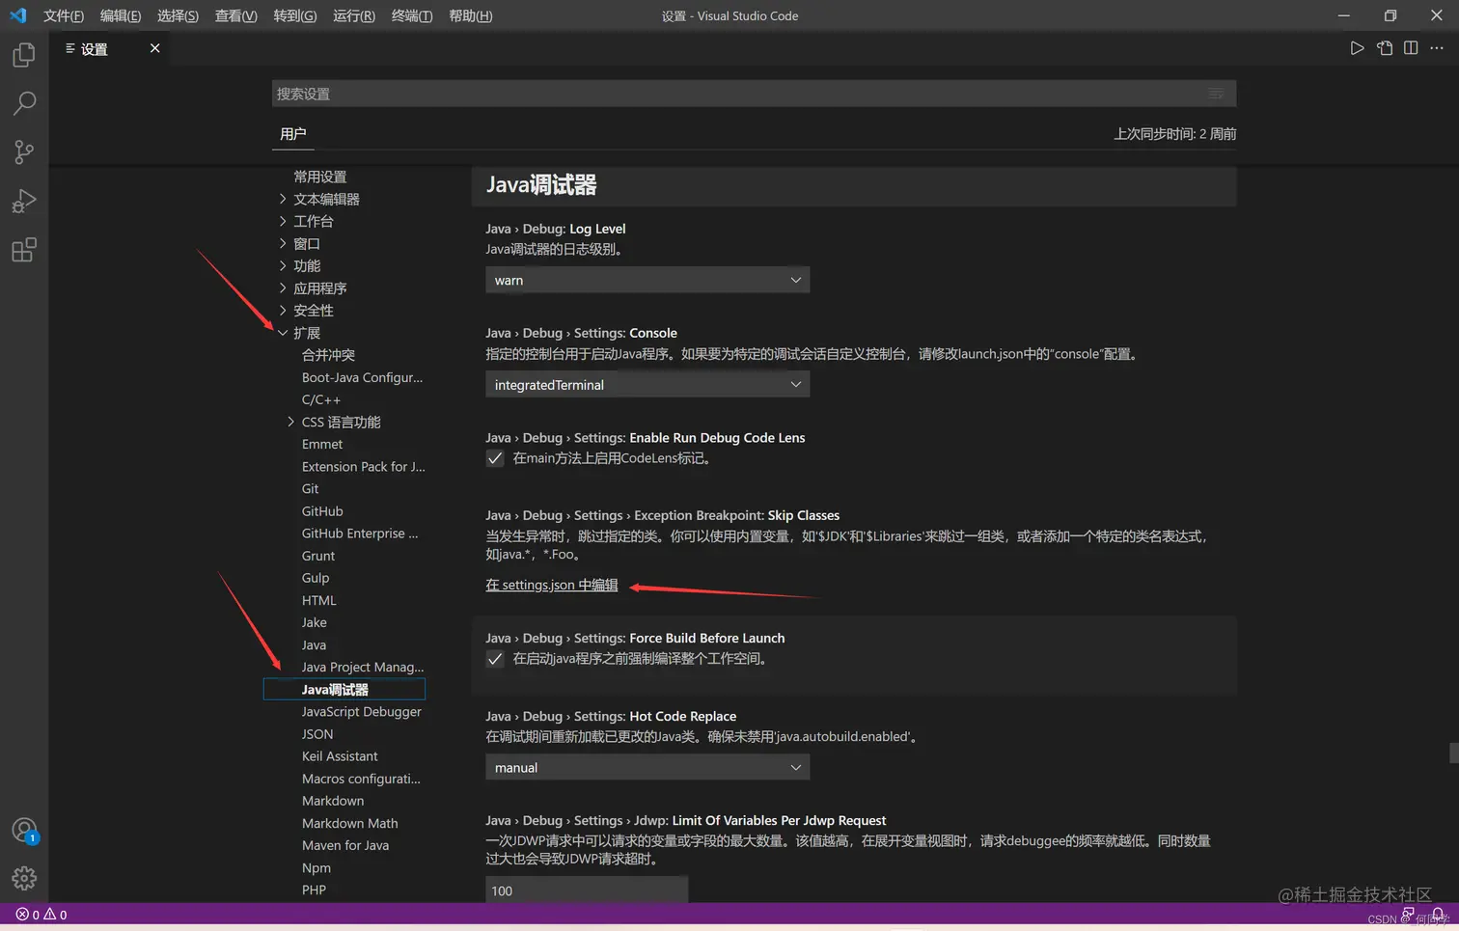Select GitHub Enterprise ... tree item
This screenshot has height=931, width=1459.
[359, 533]
